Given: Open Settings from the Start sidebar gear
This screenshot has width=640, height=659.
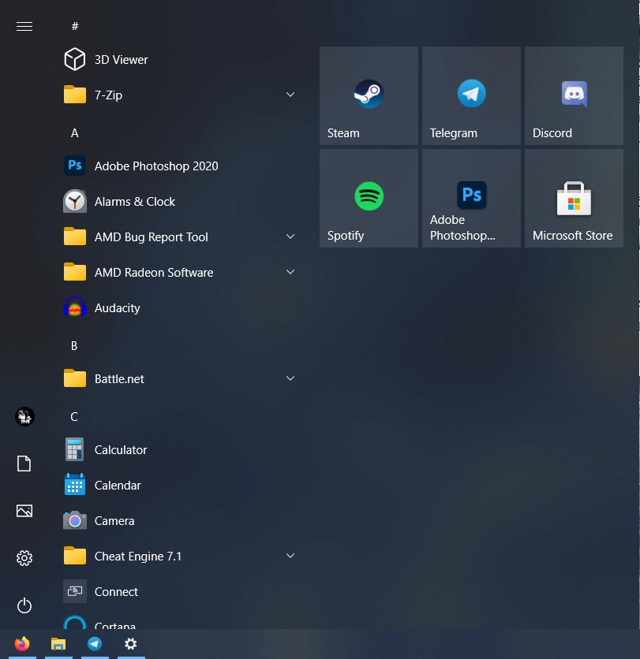Looking at the screenshot, I should [24, 558].
